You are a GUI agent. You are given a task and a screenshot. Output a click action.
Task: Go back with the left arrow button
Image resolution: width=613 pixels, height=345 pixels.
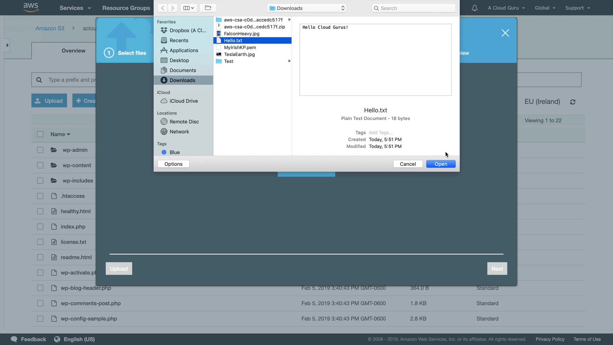coord(163,8)
